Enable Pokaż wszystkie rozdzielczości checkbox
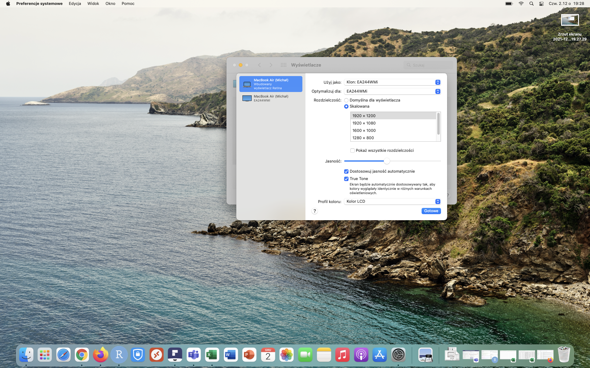The width and height of the screenshot is (590, 368). 352,151
